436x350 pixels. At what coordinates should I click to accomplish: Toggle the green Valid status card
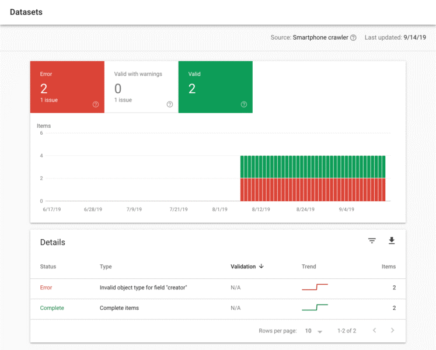click(215, 86)
